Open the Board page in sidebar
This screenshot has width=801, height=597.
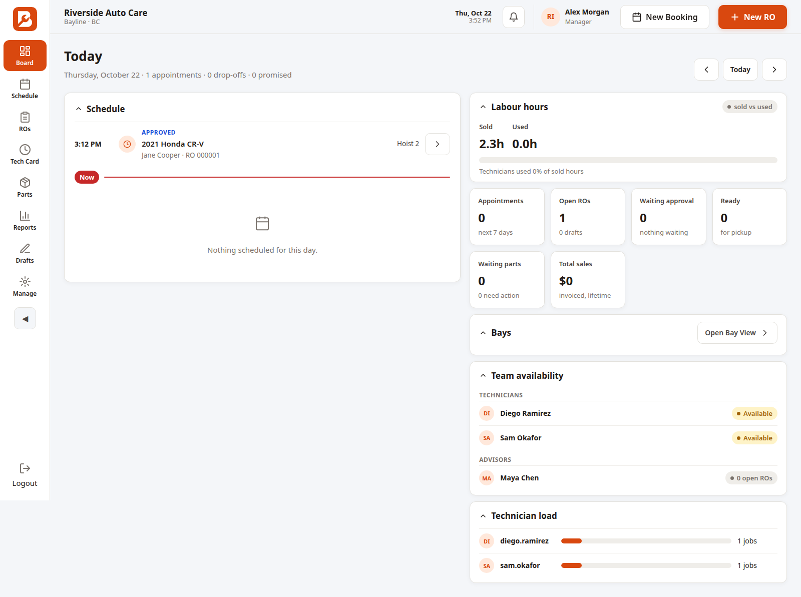coord(25,56)
